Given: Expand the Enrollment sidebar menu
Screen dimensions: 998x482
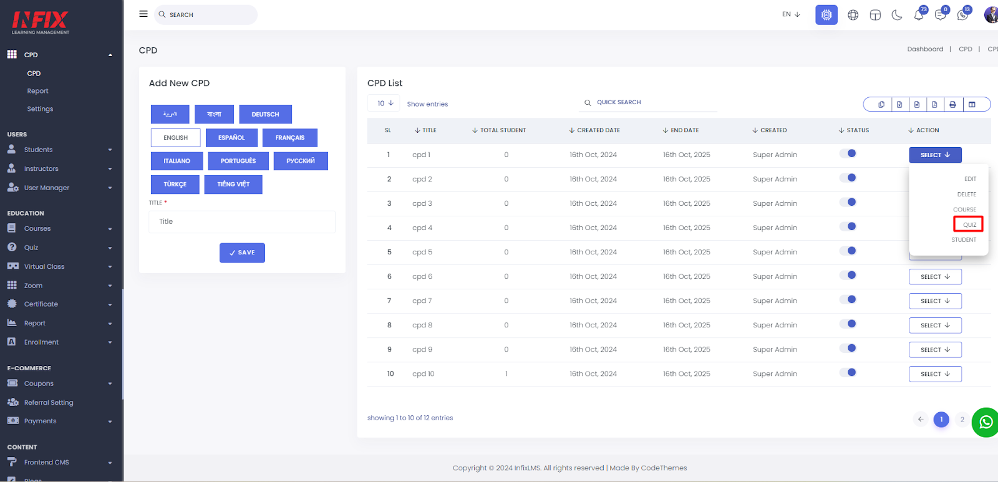Looking at the screenshot, I should pyautogui.click(x=60, y=342).
